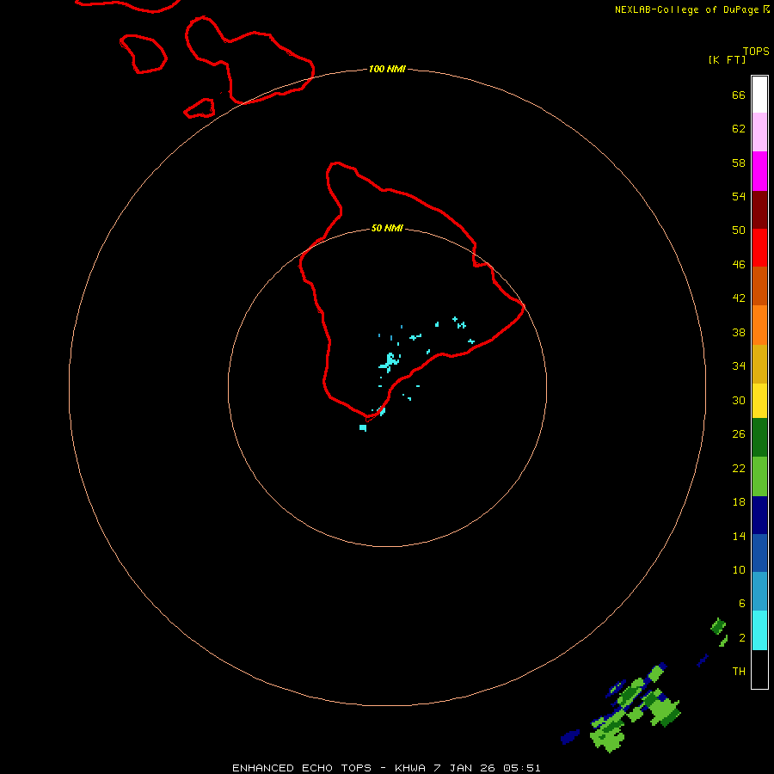Screen dimensions: 774x774
Task: Click the "[K FT]" units label
Action: [727, 59]
